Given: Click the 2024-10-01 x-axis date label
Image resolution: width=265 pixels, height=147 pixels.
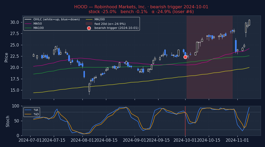Looking at the screenshot, I should tap(185, 140).
